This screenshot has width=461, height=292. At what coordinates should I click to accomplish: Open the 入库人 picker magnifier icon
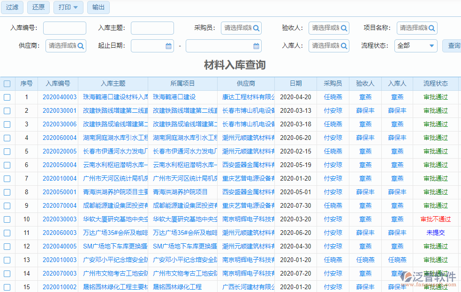coord(344,45)
